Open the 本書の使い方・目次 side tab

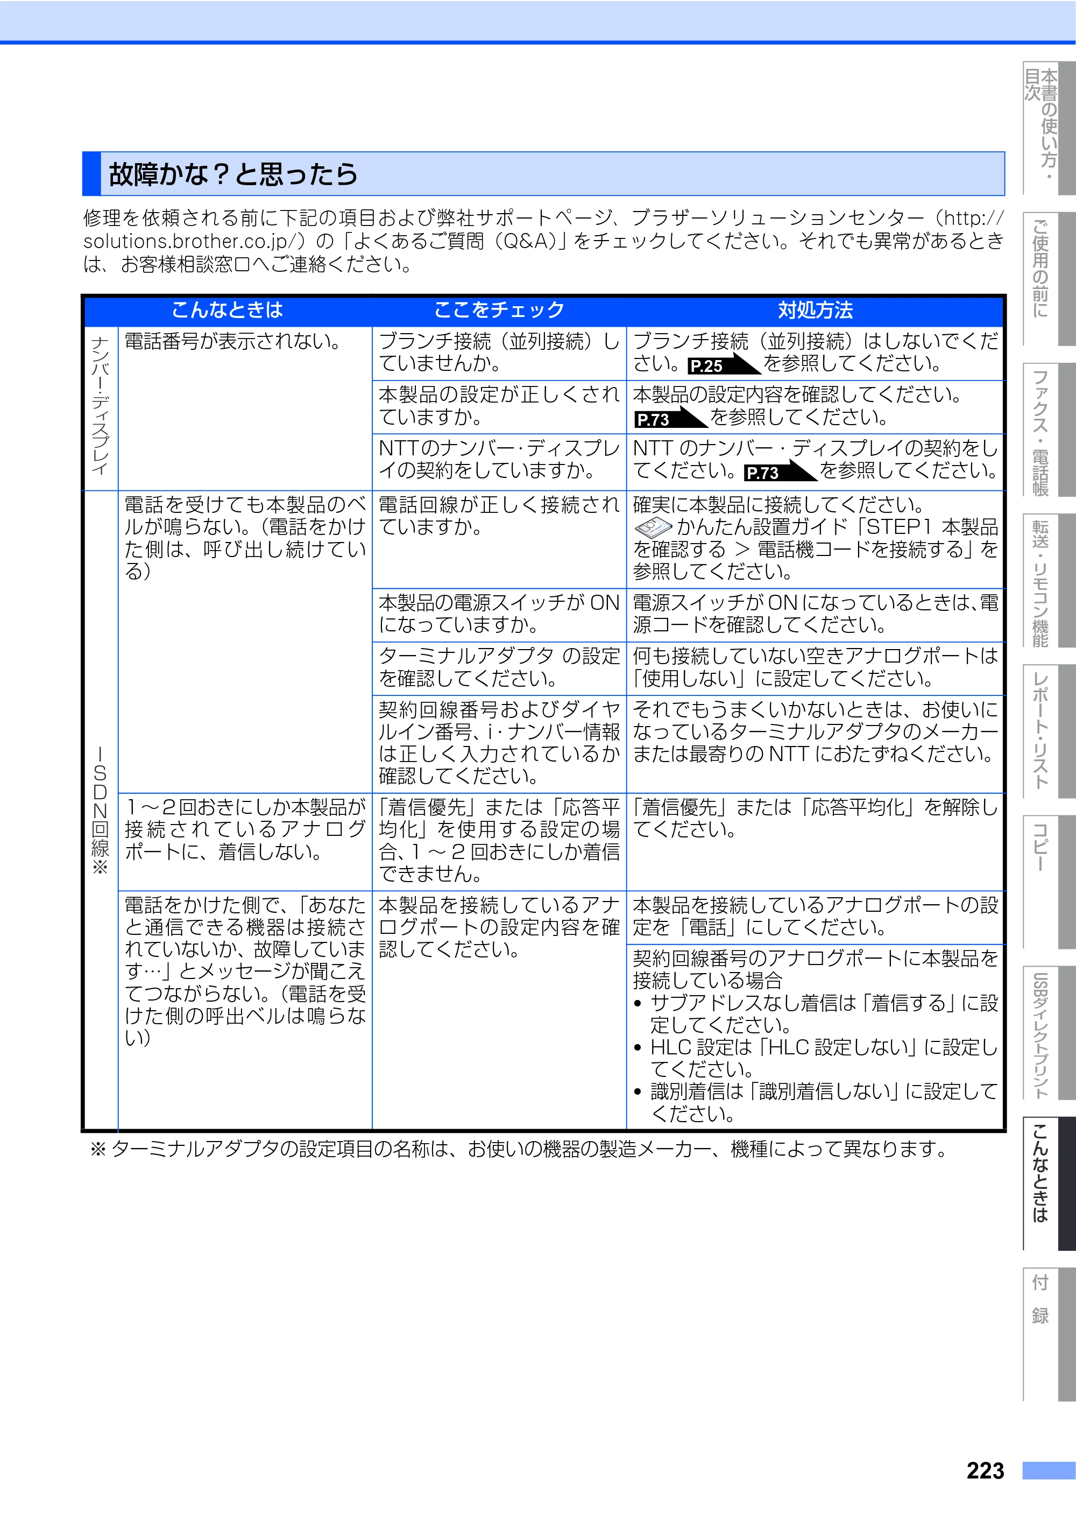coord(1049,128)
